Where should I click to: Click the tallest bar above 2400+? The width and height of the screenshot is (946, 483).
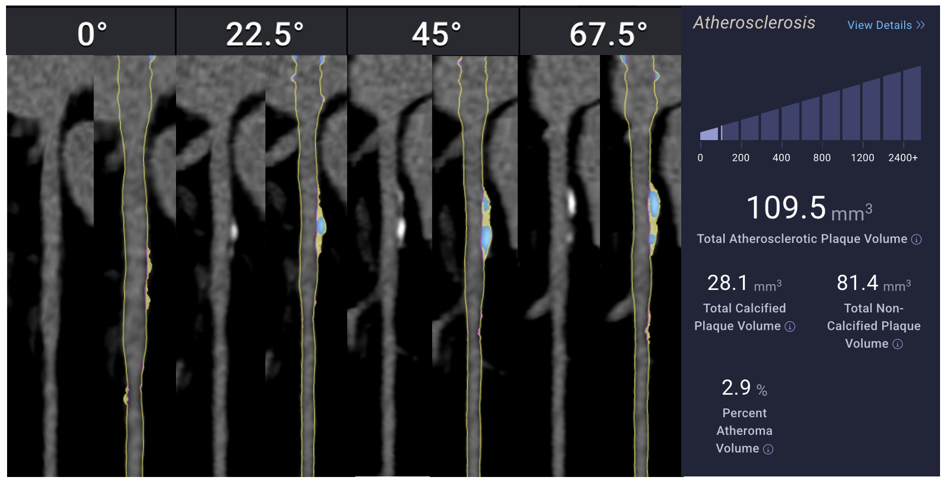point(912,104)
